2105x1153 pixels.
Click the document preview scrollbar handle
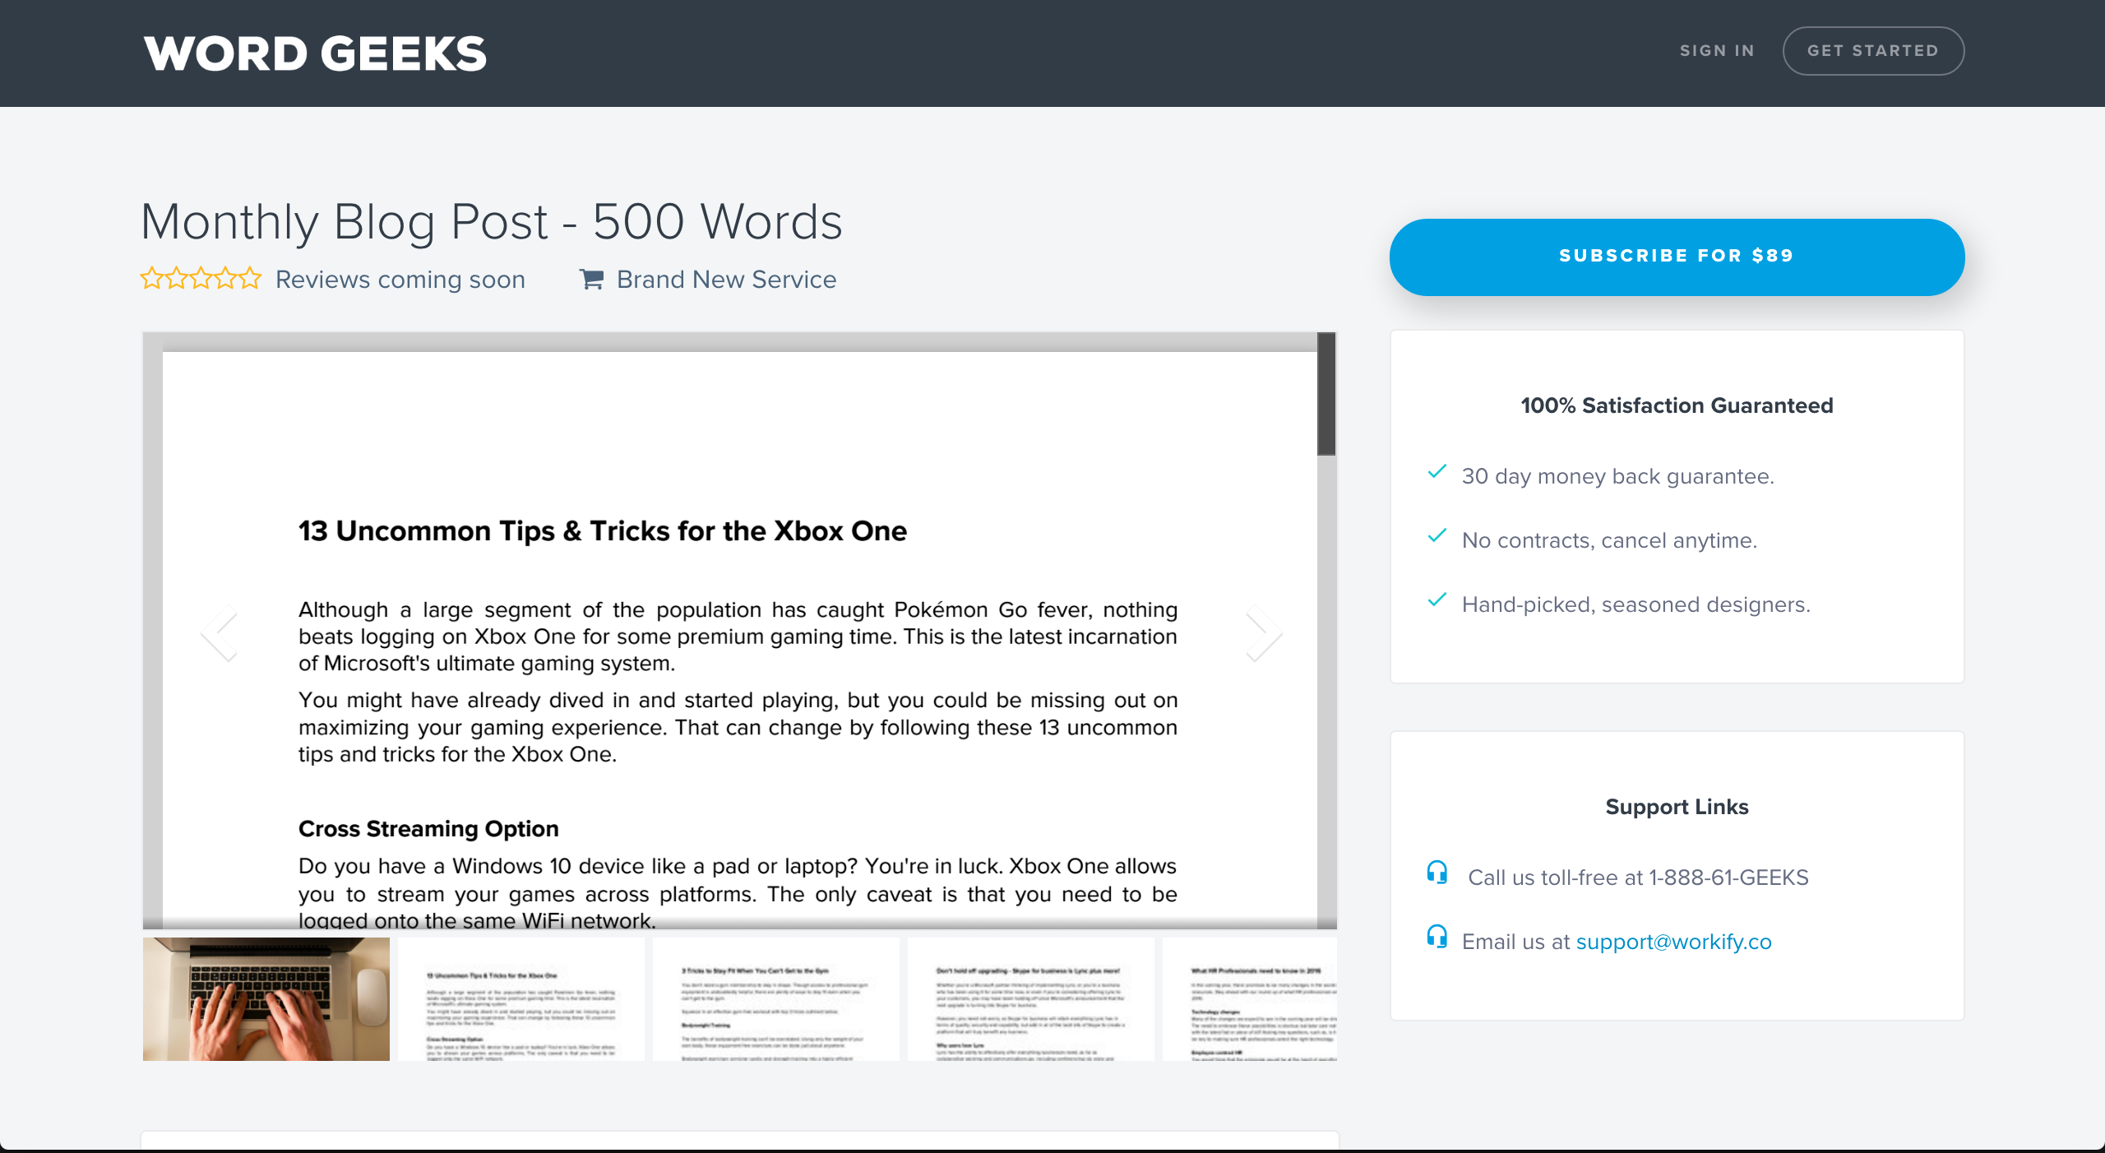pos(1325,395)
